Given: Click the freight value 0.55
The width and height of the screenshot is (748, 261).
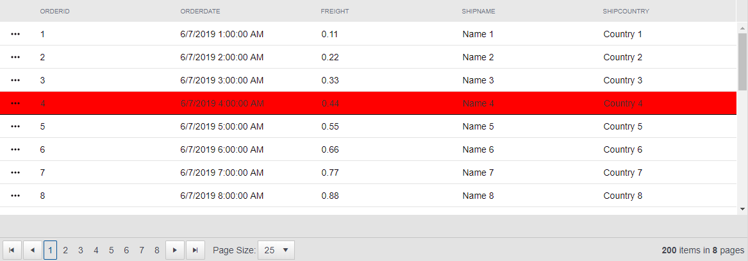Looking at the screenshot, I should tap(330, 126).
